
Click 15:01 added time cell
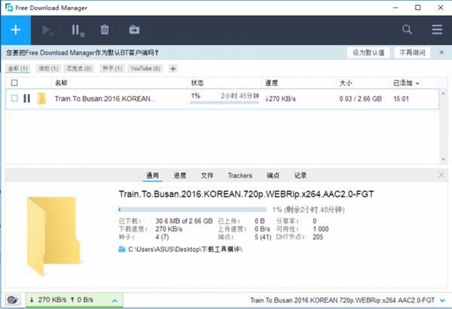point(401,98)
